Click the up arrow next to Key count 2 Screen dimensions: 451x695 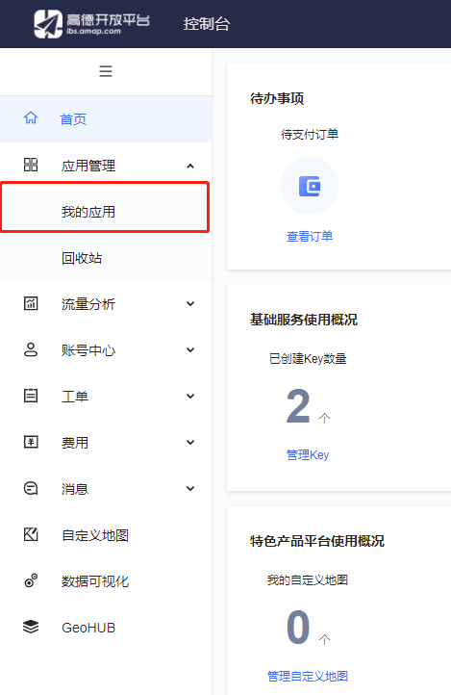[324, 418]
